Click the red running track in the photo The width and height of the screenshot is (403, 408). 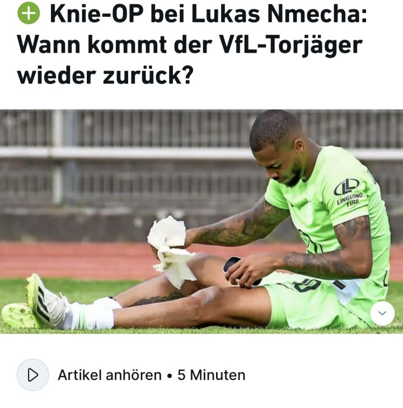pyautogui.click(x=78, y=260)
